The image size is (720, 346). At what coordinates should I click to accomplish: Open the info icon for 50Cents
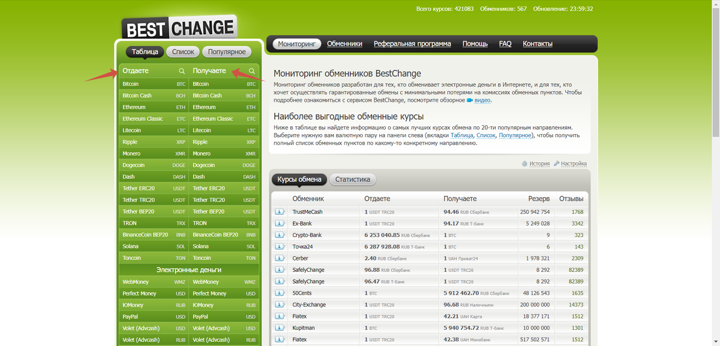pos(280,293)
